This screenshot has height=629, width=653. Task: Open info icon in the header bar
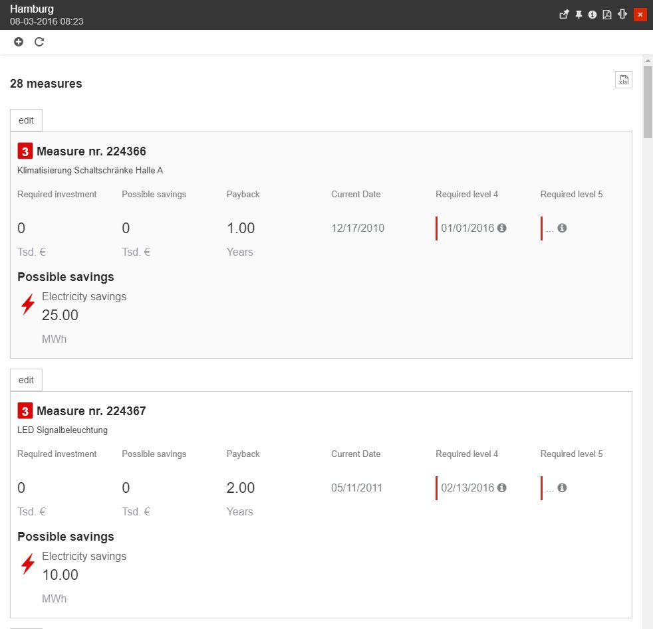click(x=592, y=15)
